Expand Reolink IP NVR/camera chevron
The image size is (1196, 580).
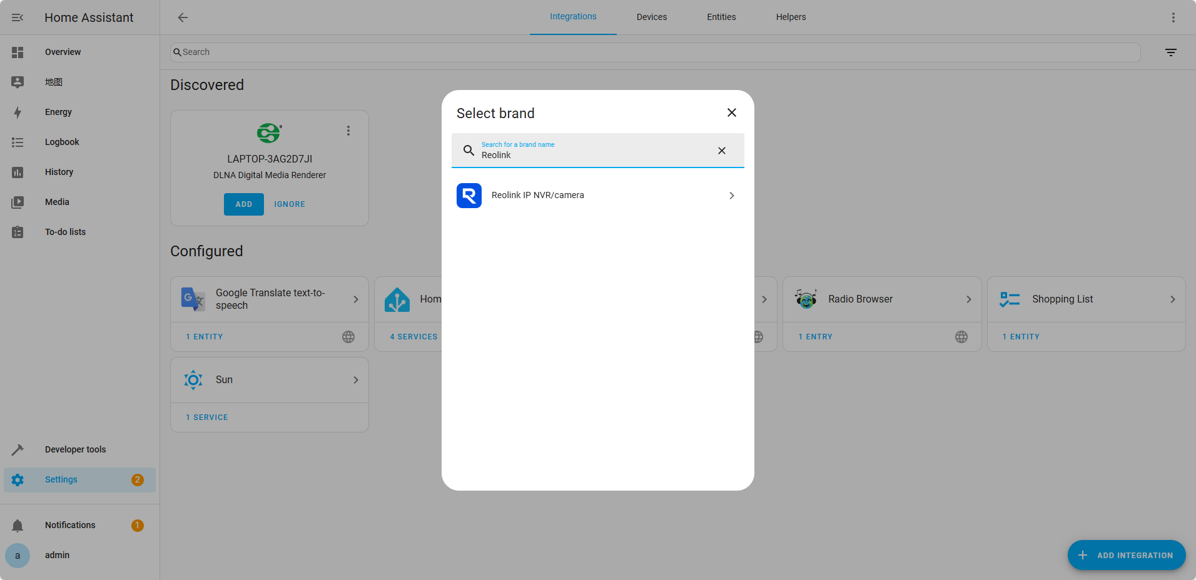[x=732, y=196]
